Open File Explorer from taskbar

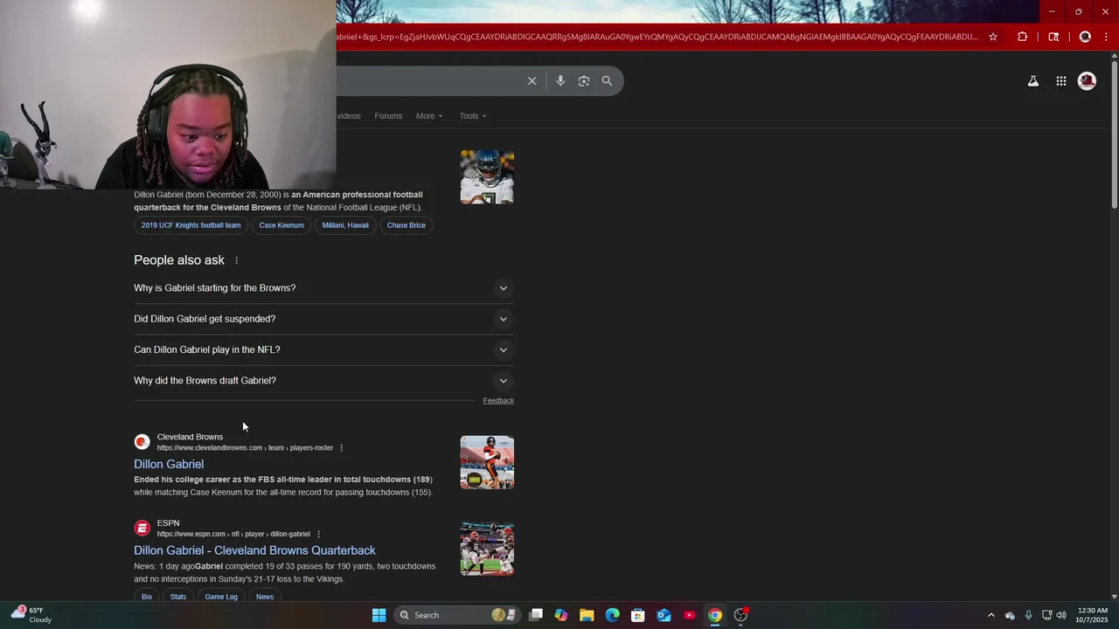coord(587,615)
